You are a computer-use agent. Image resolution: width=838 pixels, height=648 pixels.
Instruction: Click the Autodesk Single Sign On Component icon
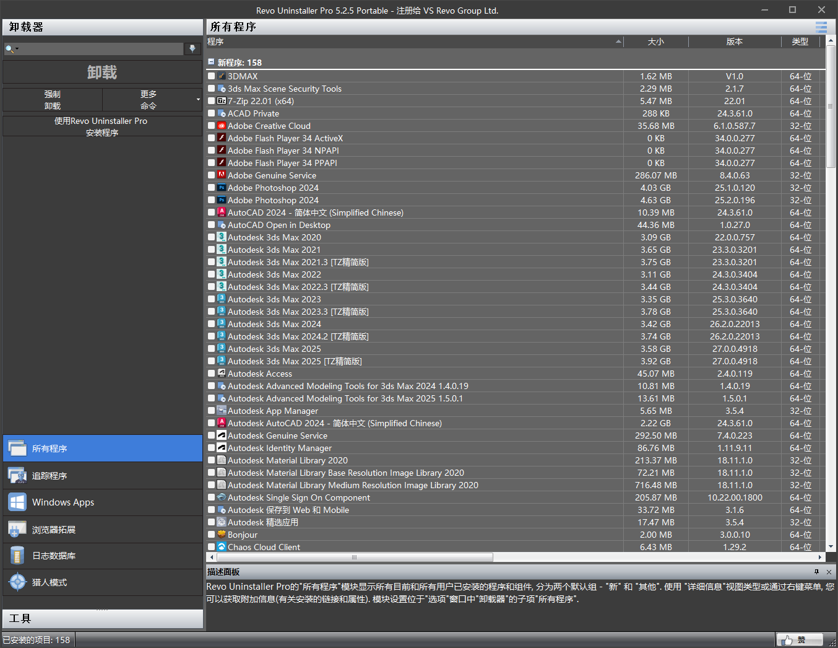click(x=222, y=497)
